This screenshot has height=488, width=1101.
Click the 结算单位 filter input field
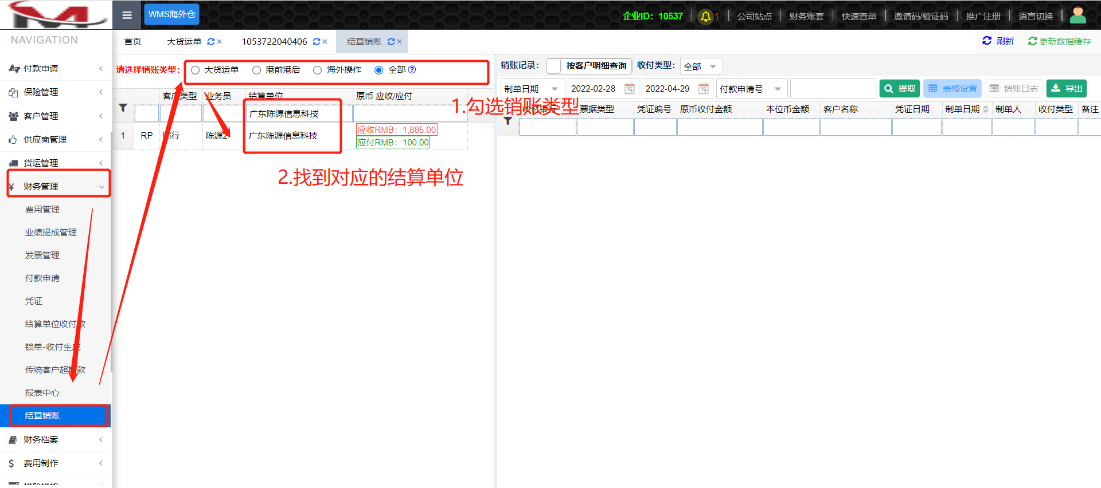click(x=299, y=113)
